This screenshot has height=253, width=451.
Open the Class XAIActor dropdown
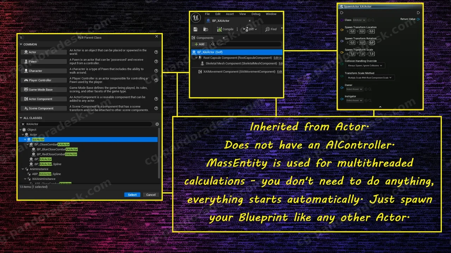pos(359,20)
